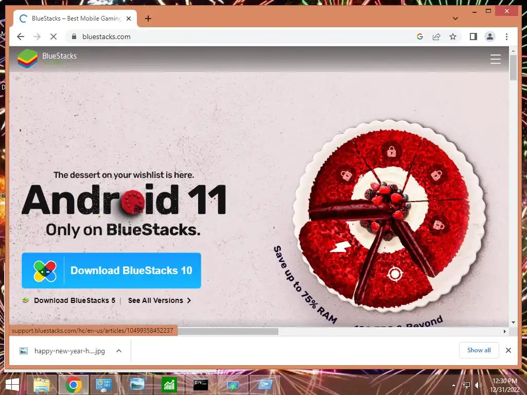The height and width of the screenshot is (395, 527).
Task: Show hidden system tray icons
Action: (454, 385)
